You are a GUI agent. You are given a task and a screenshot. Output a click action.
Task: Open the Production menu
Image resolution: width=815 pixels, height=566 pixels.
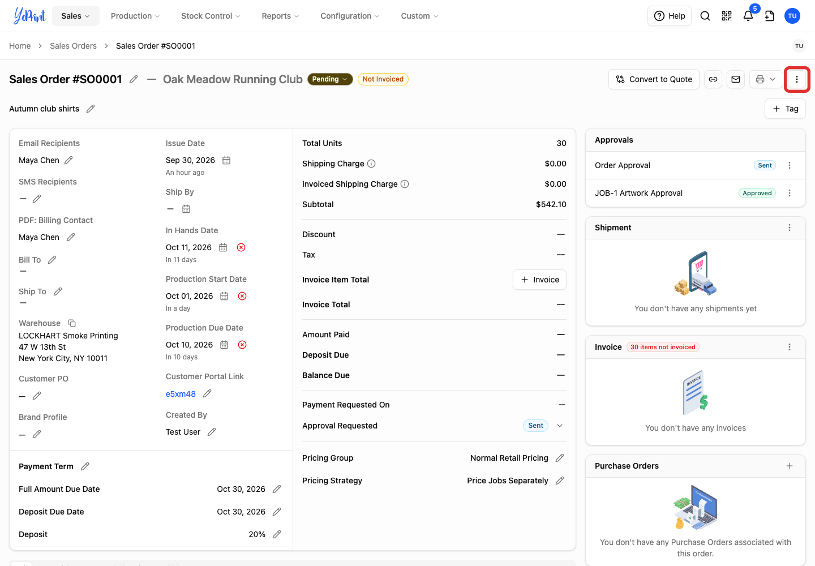pyautogui.click(x=135, y=16)
